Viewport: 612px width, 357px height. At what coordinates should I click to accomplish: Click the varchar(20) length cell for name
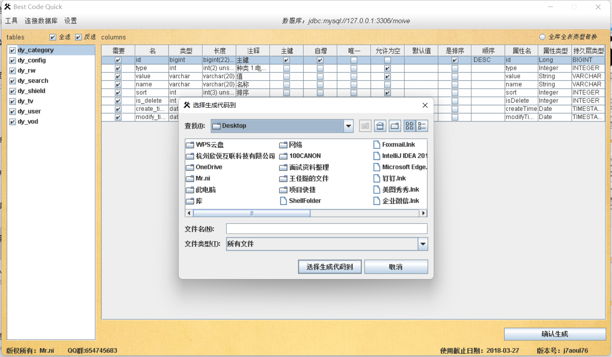click(x=219, y=84)
